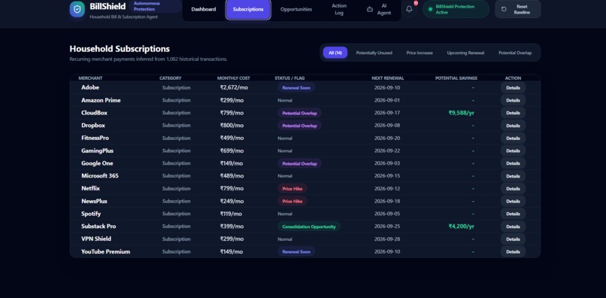Image resolution: width=606 pixels, height=298 pixels.
Task: Open Details for Microsoft 365
Action: 513,175
